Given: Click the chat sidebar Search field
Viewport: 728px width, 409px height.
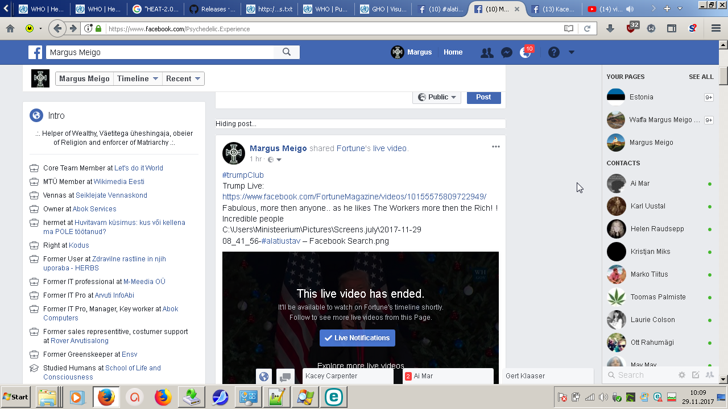Looking at the screenshot, I should tap(640, 375).
